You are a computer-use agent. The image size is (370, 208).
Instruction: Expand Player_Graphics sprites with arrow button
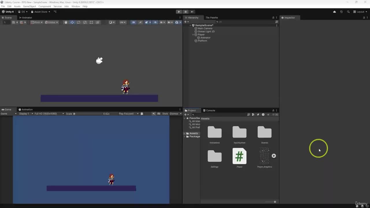coord(274,156)
